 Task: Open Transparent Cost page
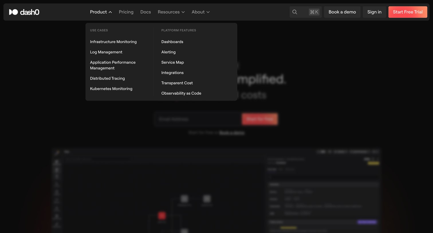[x=177, y=83]
